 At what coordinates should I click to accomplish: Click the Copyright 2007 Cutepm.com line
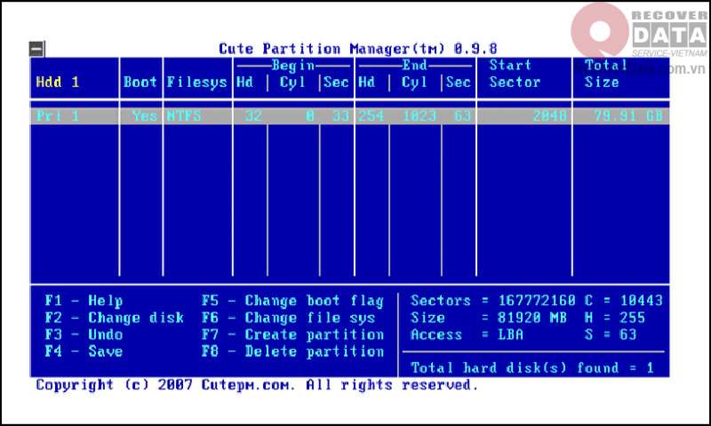pyautogui.click(x=258, y=385)
